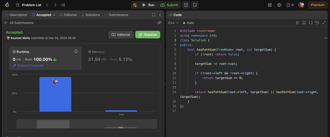The image size is (330, 137).
Task: Collapse left panel with chevron arrow
Action: tap(160, 15)
